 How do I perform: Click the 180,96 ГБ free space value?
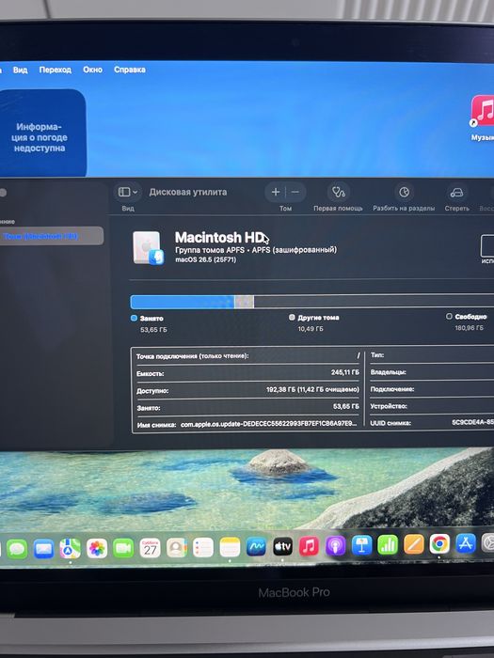click(470, 328)
